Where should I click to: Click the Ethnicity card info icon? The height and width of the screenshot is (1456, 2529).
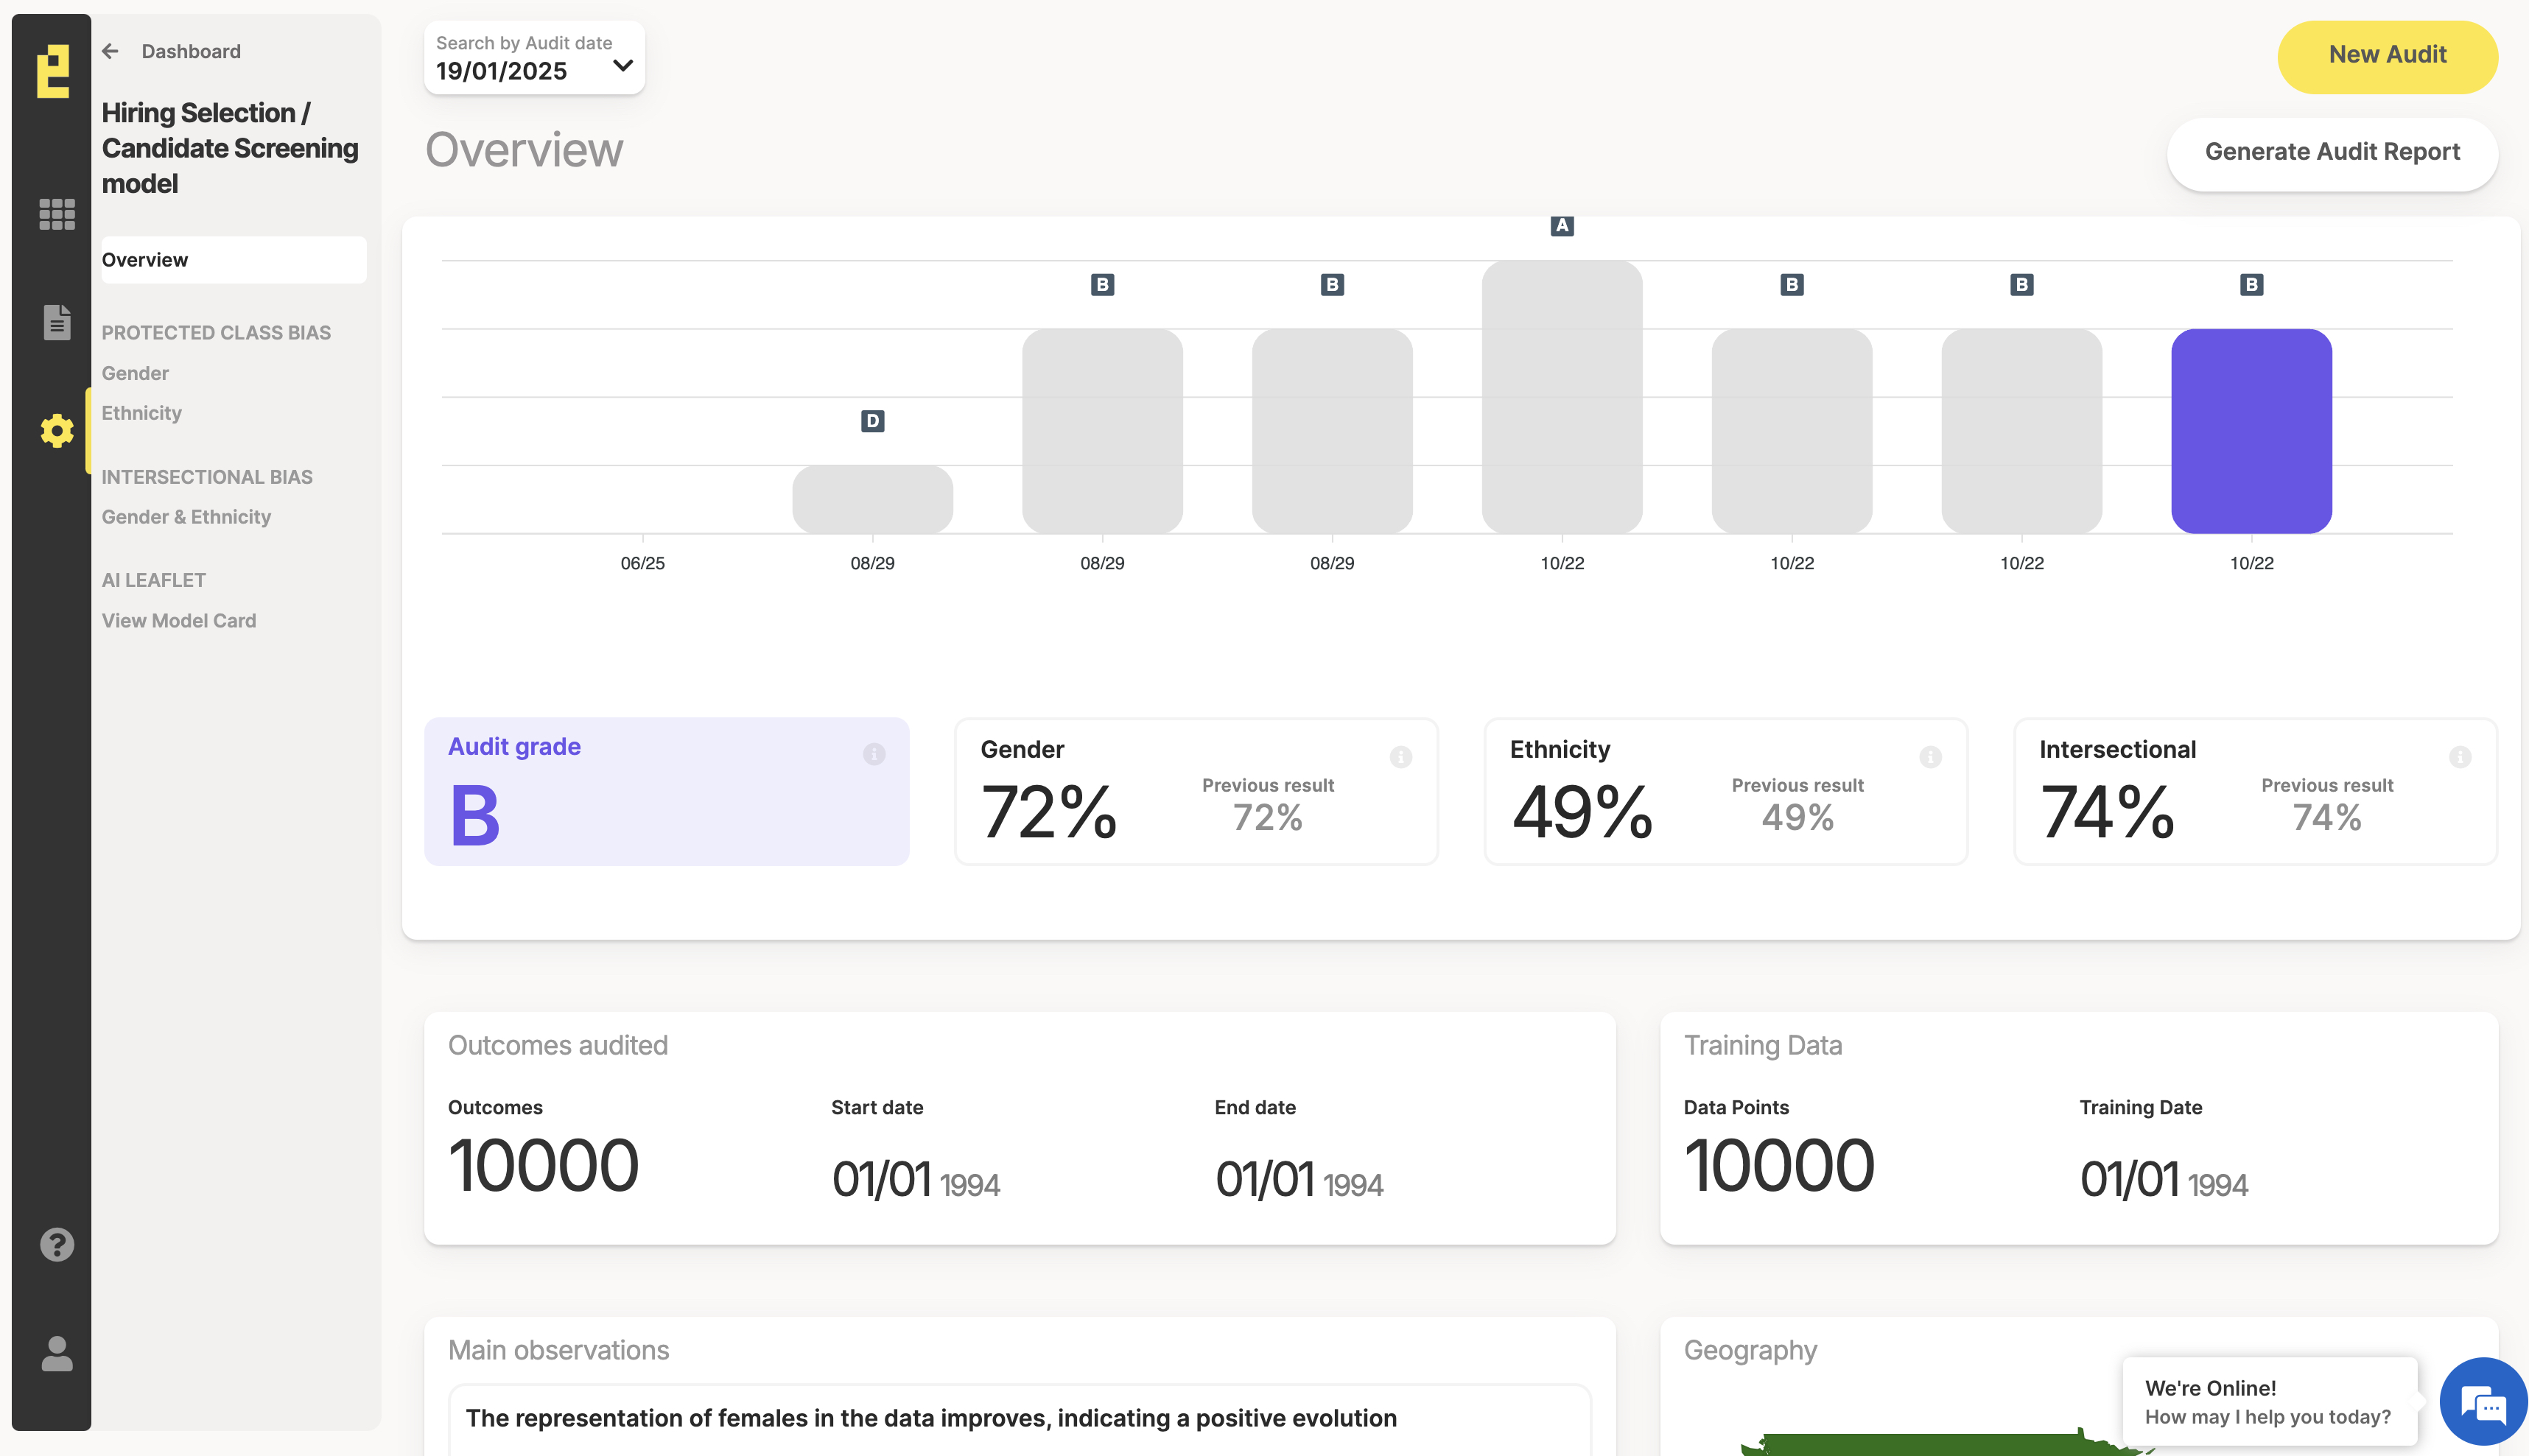tap(1930, 757)
